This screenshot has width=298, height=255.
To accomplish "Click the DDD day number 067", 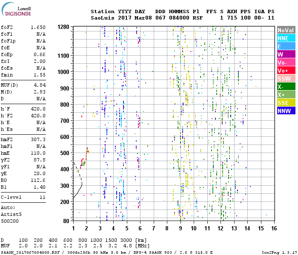I will (x=160, y=18).
